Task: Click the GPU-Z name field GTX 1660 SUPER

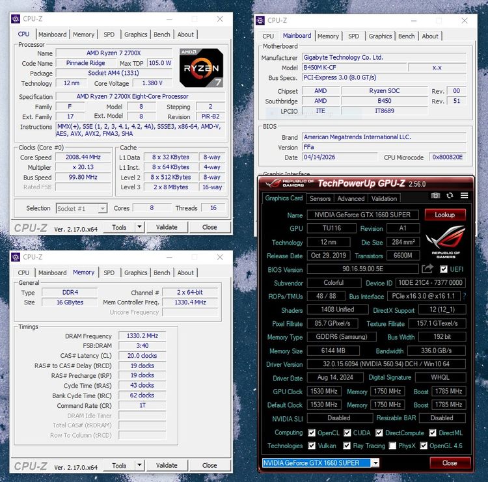Action: pos(362,215)
